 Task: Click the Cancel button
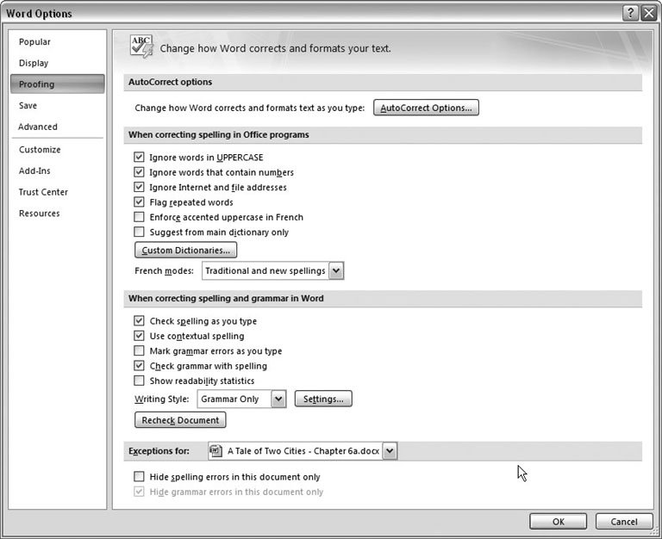coord(624,521)
